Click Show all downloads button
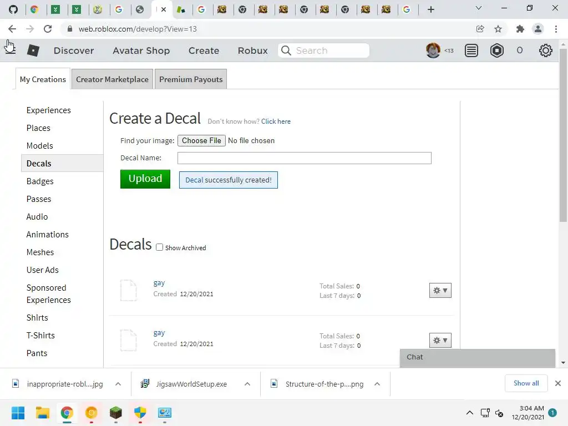The width and height of the screenshot is (568, 426). (x=526, y=383)
